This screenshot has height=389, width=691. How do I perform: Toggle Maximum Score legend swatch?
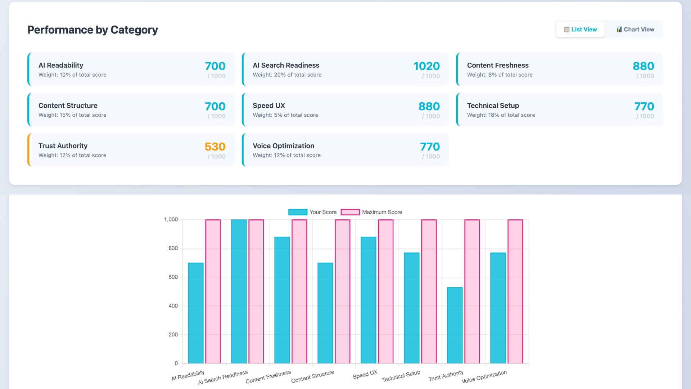350,212
